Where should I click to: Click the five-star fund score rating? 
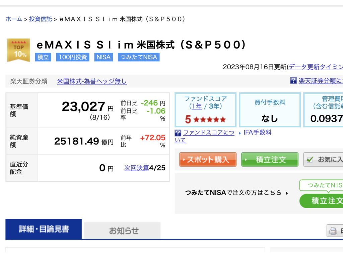pos(205,119)
